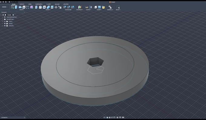Click the purple Create Form icon
The image size is (206, 120).
[x=32, y=7]
